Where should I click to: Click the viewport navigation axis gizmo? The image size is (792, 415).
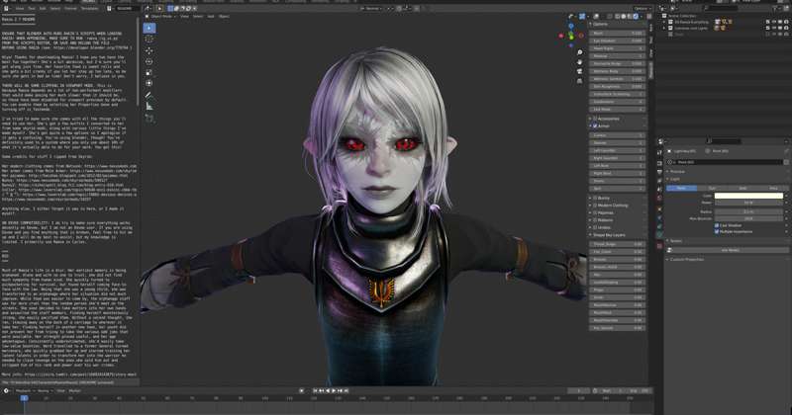(x=571, y=34)
